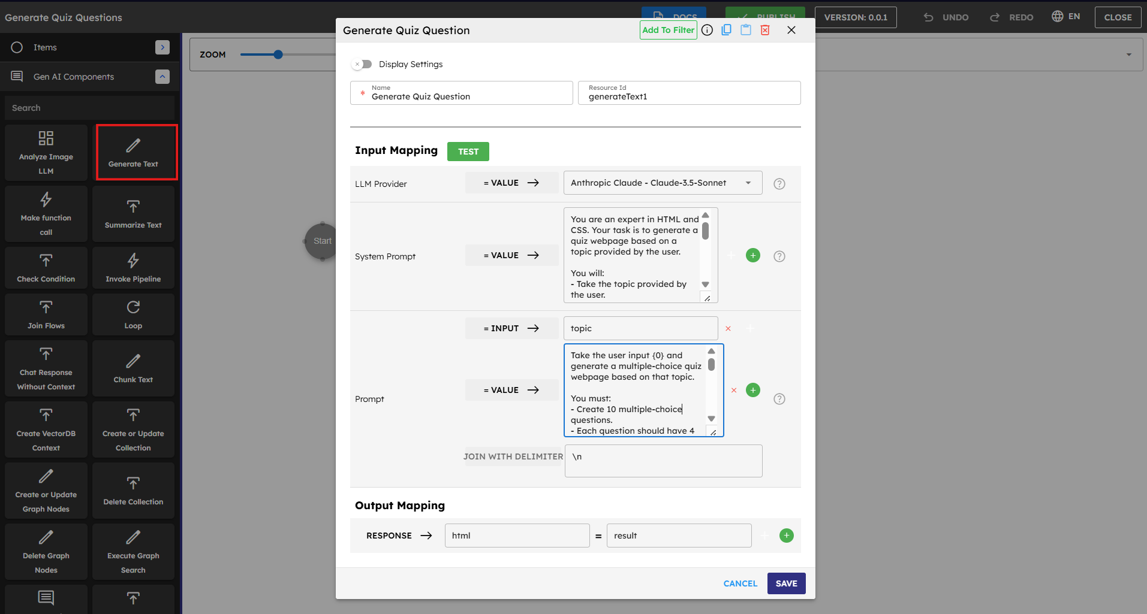Pick the Loop component
The image size is (1147, 614).
133,314
